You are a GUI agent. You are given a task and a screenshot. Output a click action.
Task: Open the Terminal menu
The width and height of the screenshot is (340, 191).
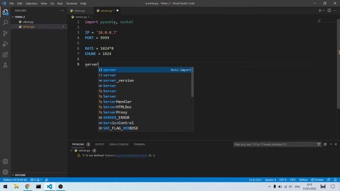point(72,4)
